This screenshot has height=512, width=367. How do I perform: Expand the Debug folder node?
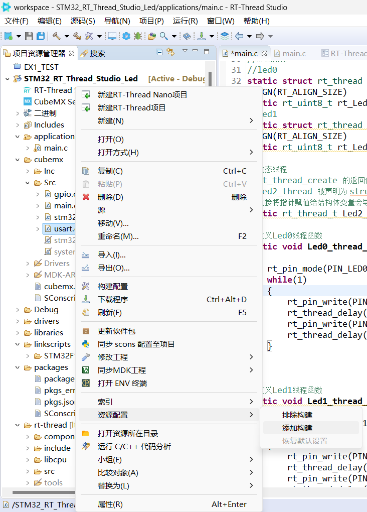17,310
